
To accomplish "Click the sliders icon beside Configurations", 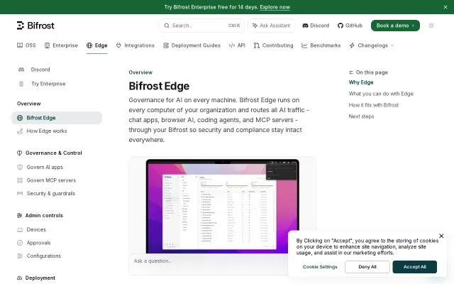I will (20, 256).
